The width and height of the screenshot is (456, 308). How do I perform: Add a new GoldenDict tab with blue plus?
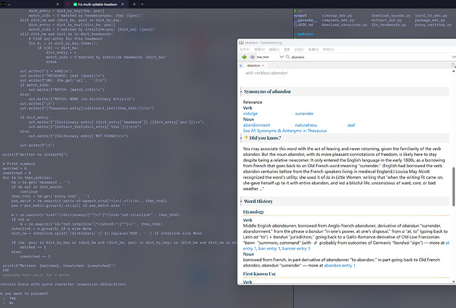point(241,65)
